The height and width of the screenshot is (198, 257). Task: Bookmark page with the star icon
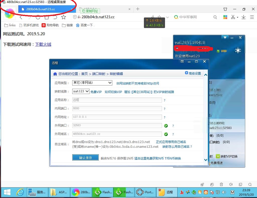click(64, 17)
